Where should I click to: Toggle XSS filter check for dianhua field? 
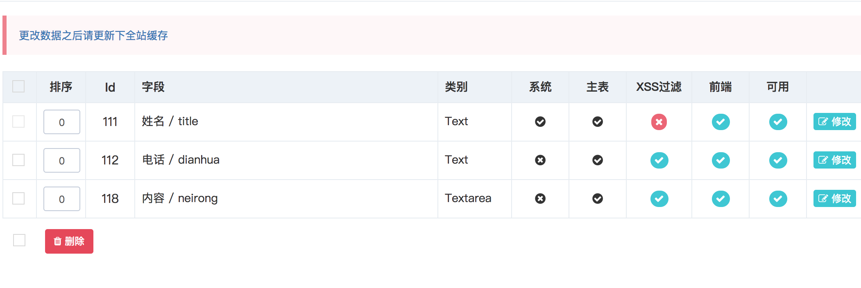(659, 160)
